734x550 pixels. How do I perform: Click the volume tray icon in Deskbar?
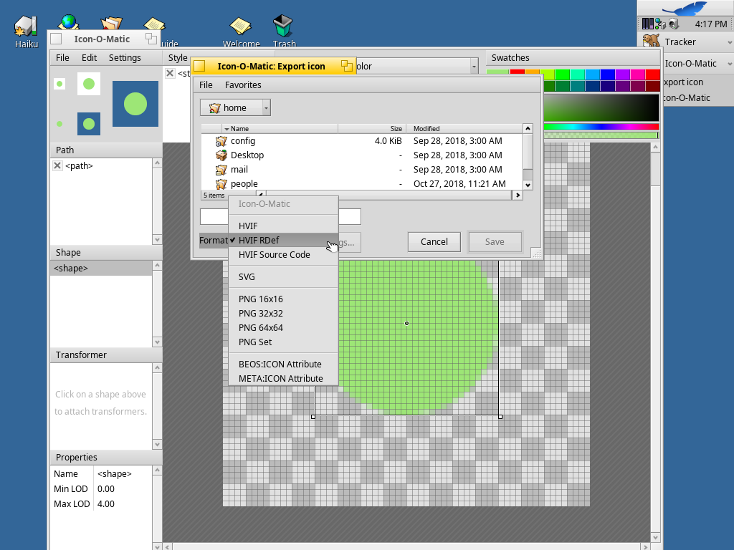click(673, 24)
